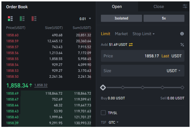Show buy orders only view icon

(22, 19)
